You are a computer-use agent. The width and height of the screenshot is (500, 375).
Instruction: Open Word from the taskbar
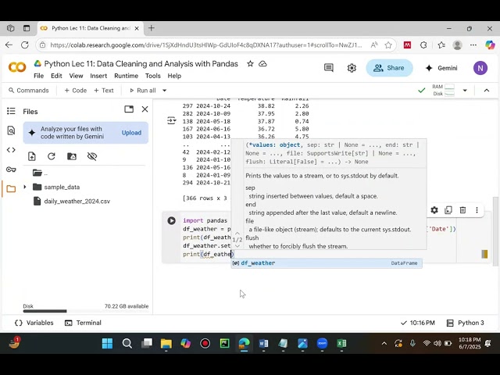[x=264, y=344]
